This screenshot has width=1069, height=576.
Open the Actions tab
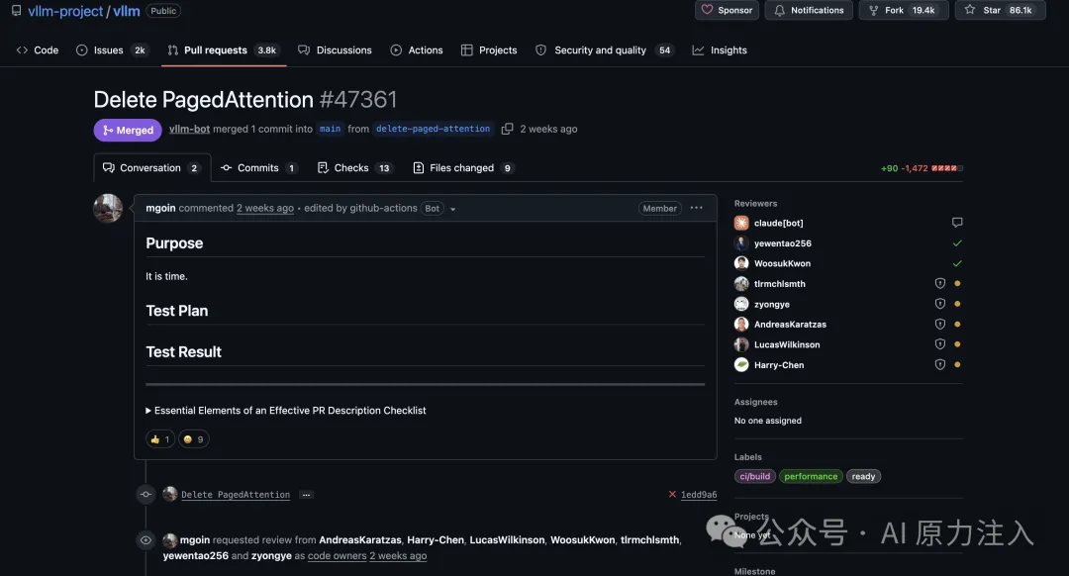[x=417, y=50]
